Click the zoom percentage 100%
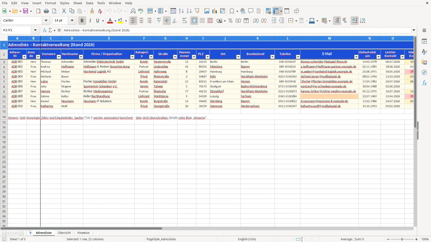Viewport: 431px width, 242px height. click(425, 239)
